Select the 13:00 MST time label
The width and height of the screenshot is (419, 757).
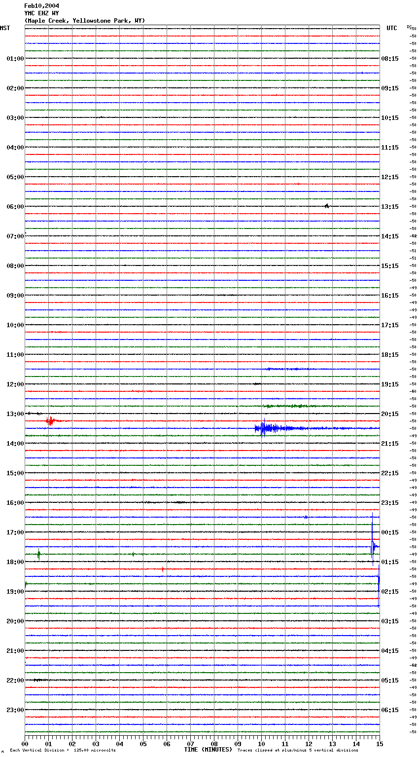pyautogui.click(x=15, y=414)
